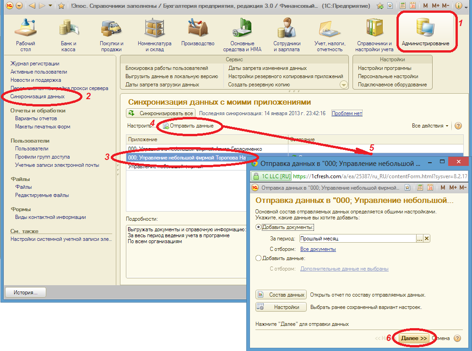
Task: Open Новости и поддержка
Action: [x=36, y=80]
